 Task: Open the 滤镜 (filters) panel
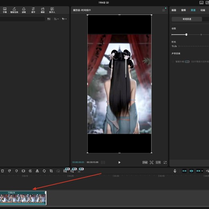24,10
